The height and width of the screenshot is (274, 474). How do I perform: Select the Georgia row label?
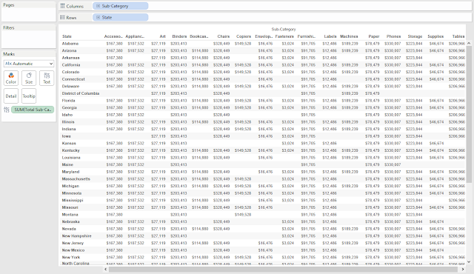coord(69,107)
